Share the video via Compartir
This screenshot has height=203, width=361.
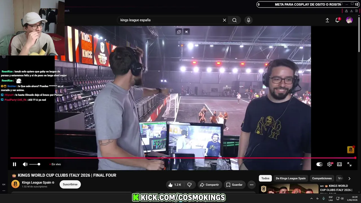coord(210,185)
